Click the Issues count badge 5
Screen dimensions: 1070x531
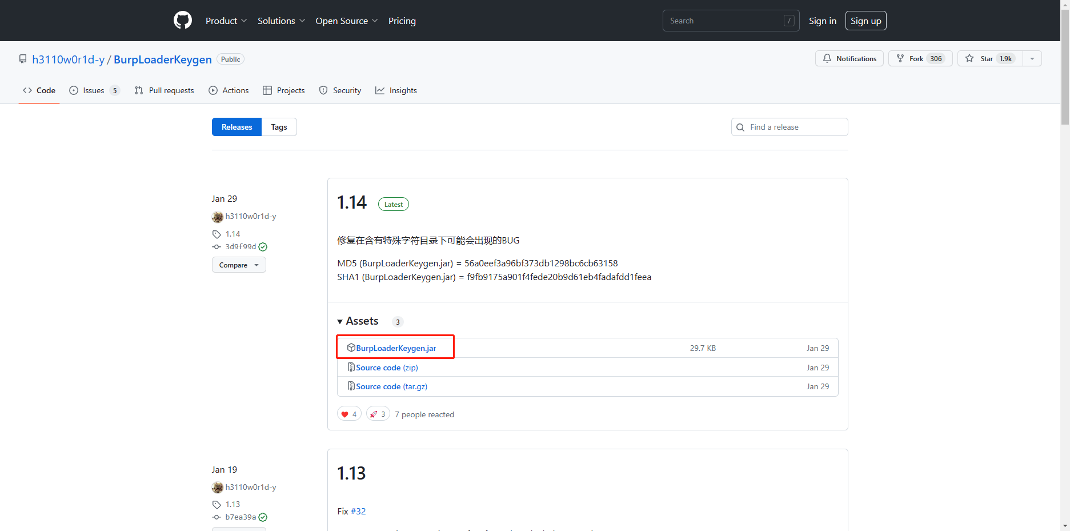[x=115, y=90]
